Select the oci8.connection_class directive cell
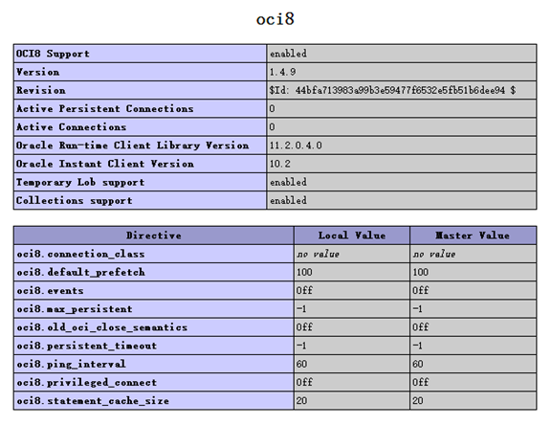This screenshot has height=425, width=551. click(x=154, y=254)
